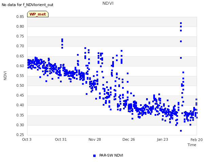Click the Dec 26 x-axis label
The image size is (217, 162).
[129, 139]
